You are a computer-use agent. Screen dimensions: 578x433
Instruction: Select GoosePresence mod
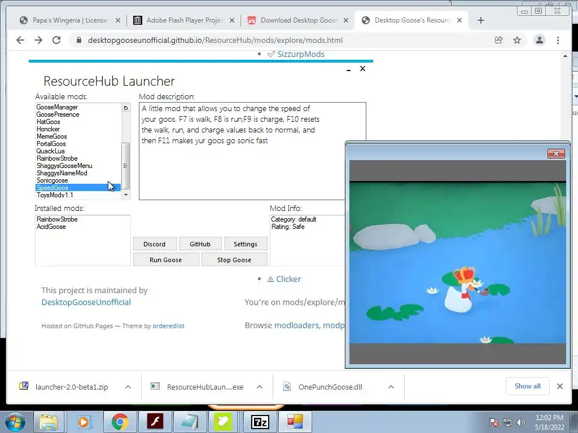(x=58, y=114)
